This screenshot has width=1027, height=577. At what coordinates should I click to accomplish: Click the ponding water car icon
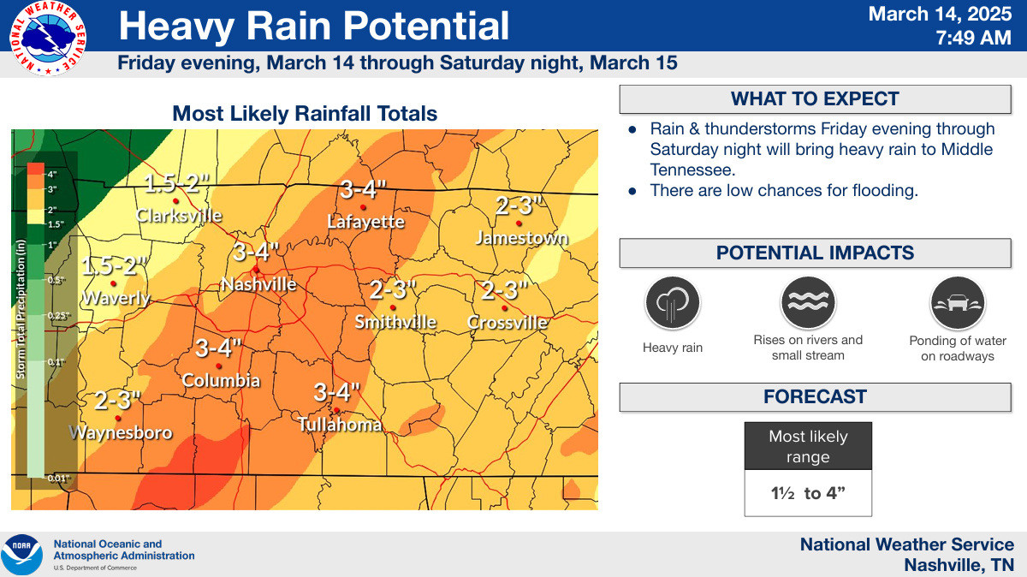coord(958,303)
